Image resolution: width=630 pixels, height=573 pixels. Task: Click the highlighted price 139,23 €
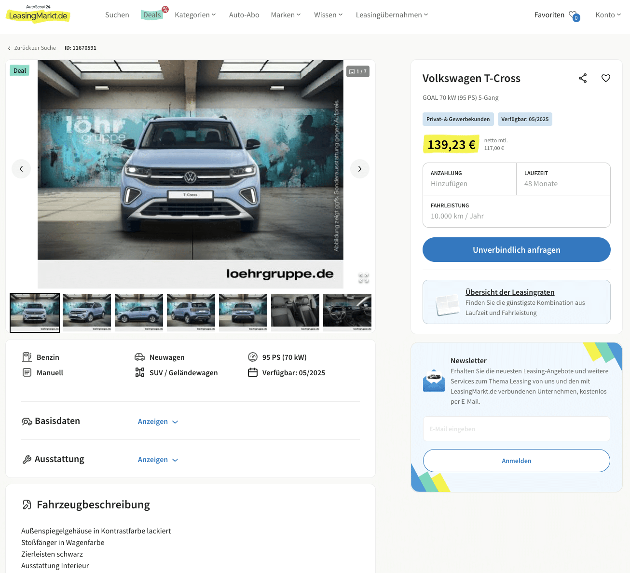click(452, 144)
